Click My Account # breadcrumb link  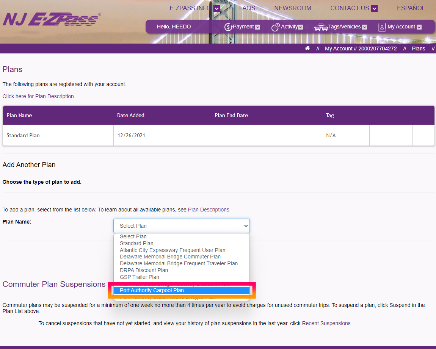[x=361, y=49]
